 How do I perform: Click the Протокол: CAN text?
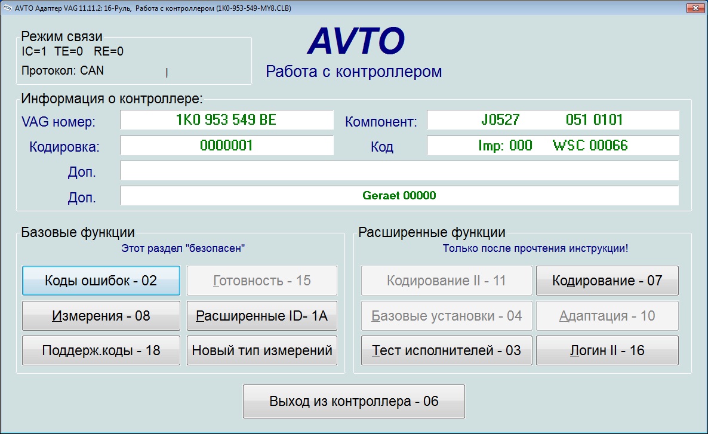[x=63, y=70]
